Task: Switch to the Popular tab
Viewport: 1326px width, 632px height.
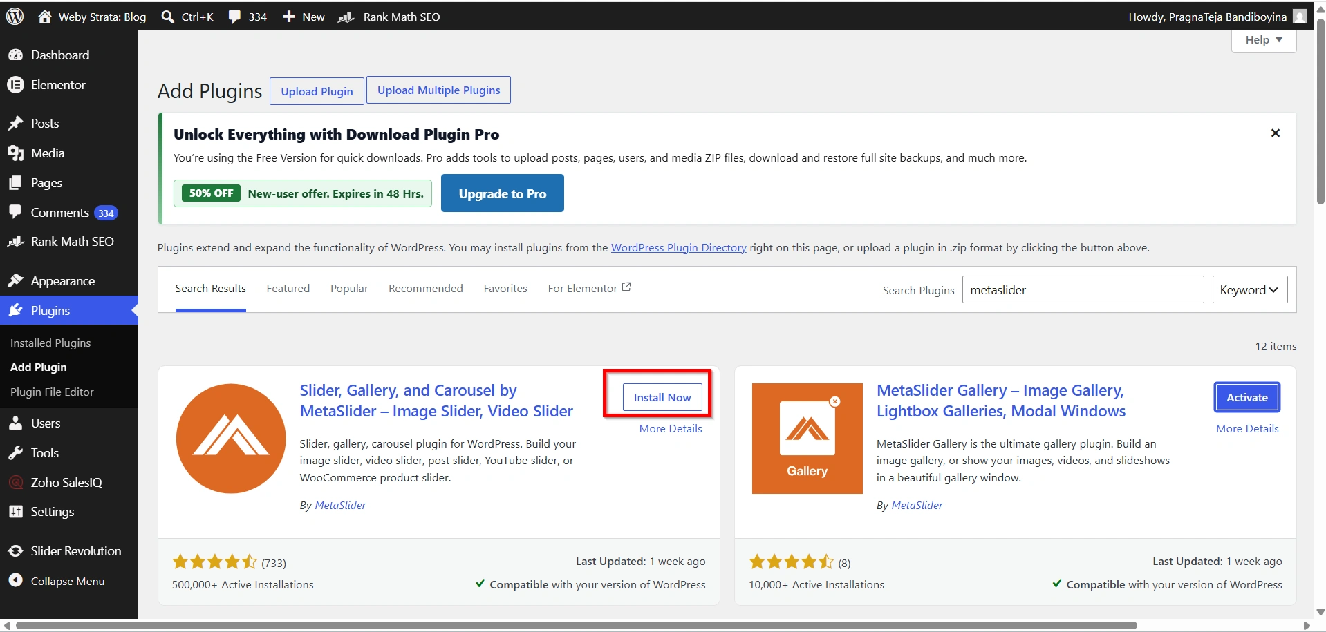Action: coord(349,289)
